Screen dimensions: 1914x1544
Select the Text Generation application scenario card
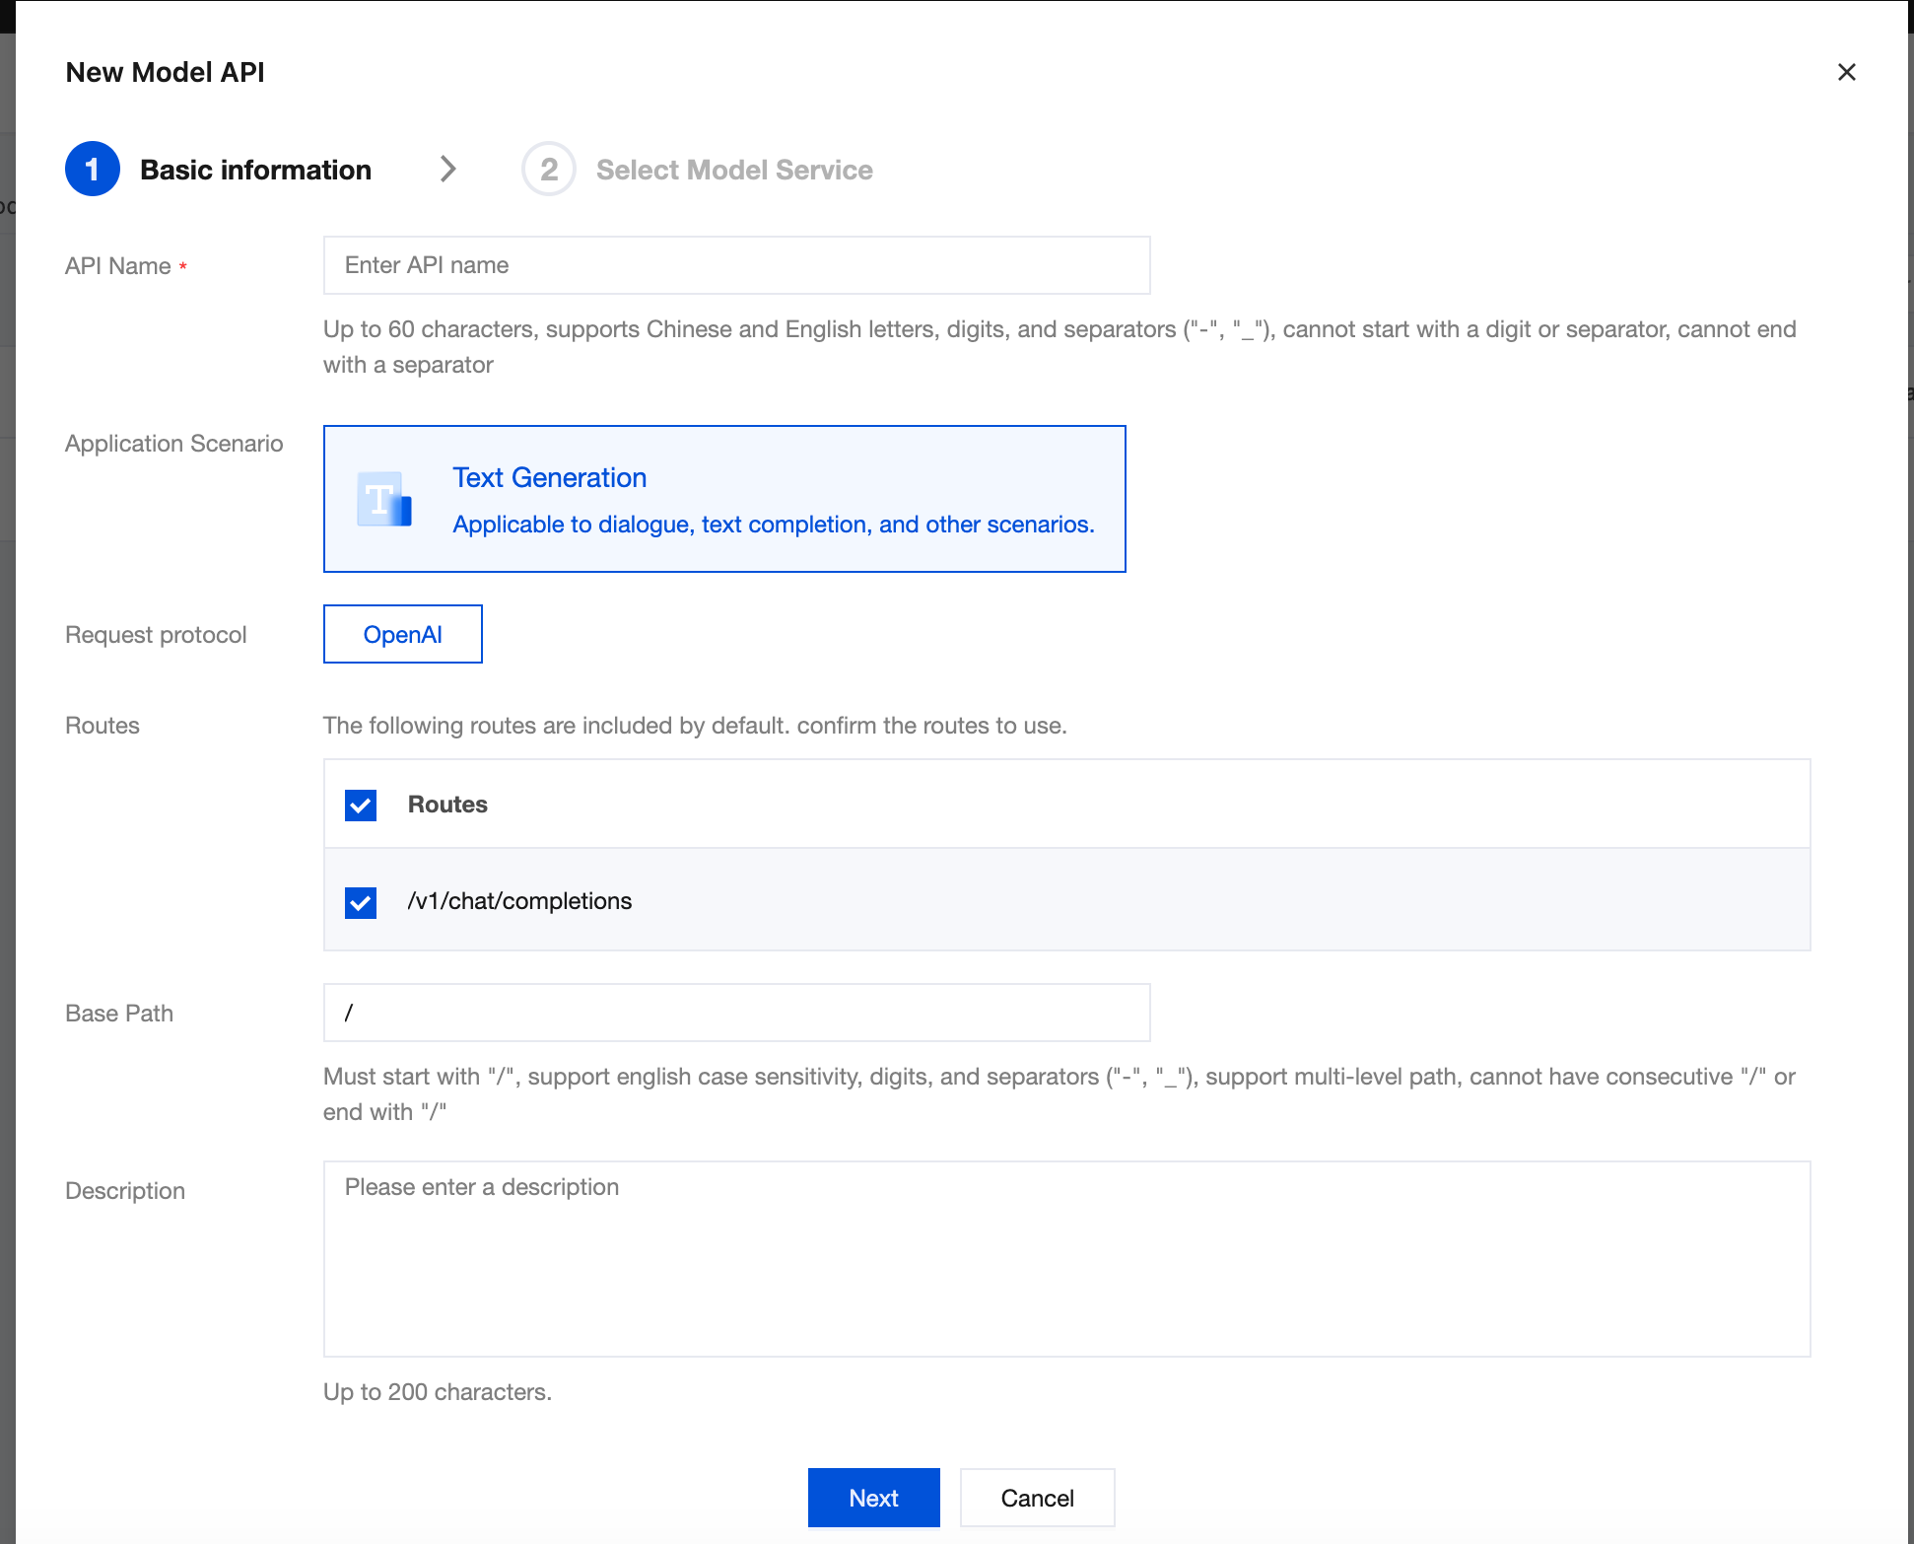click(x=724, y=499)
